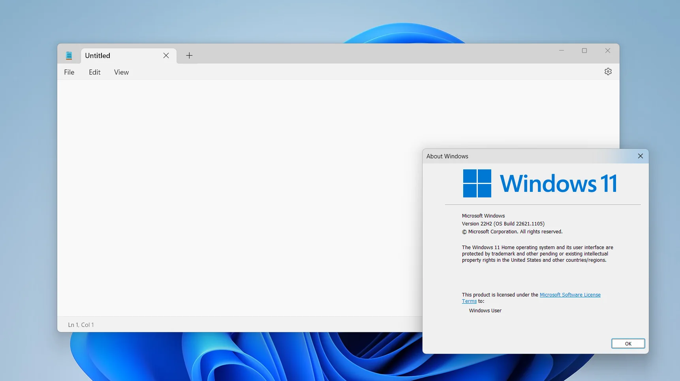680x381 pixels.
Task: Minimize the Notepad window
Action: pos(562,51)
